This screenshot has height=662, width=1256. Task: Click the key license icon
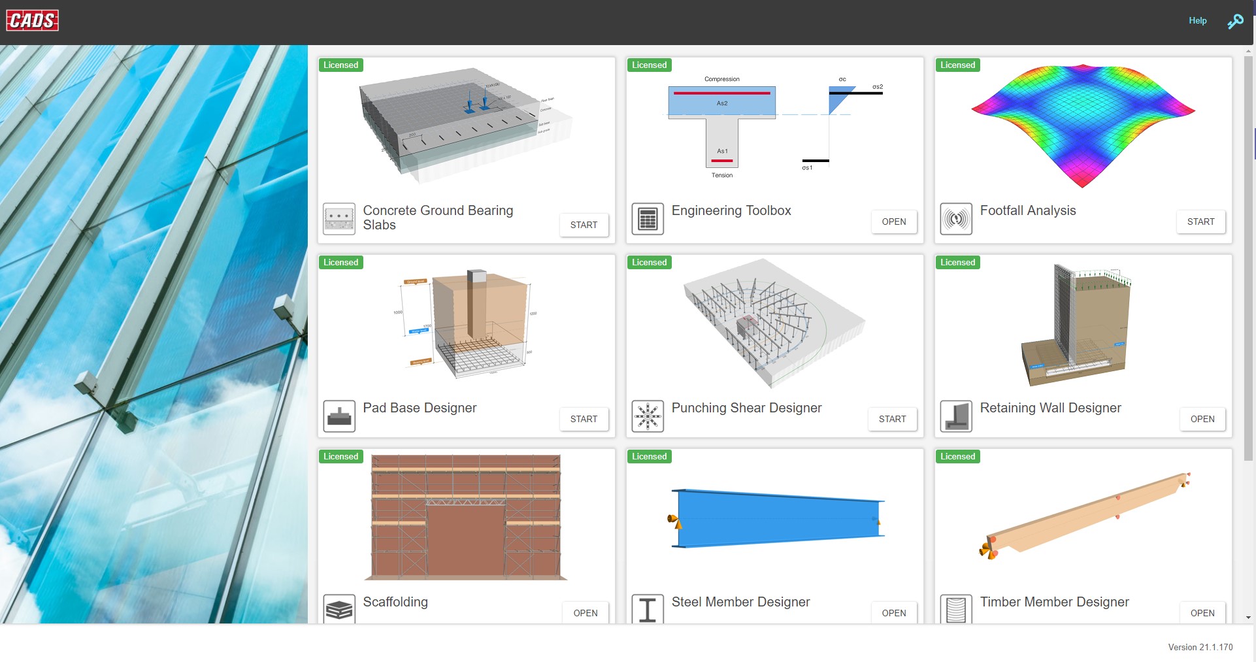[1235, 22]
